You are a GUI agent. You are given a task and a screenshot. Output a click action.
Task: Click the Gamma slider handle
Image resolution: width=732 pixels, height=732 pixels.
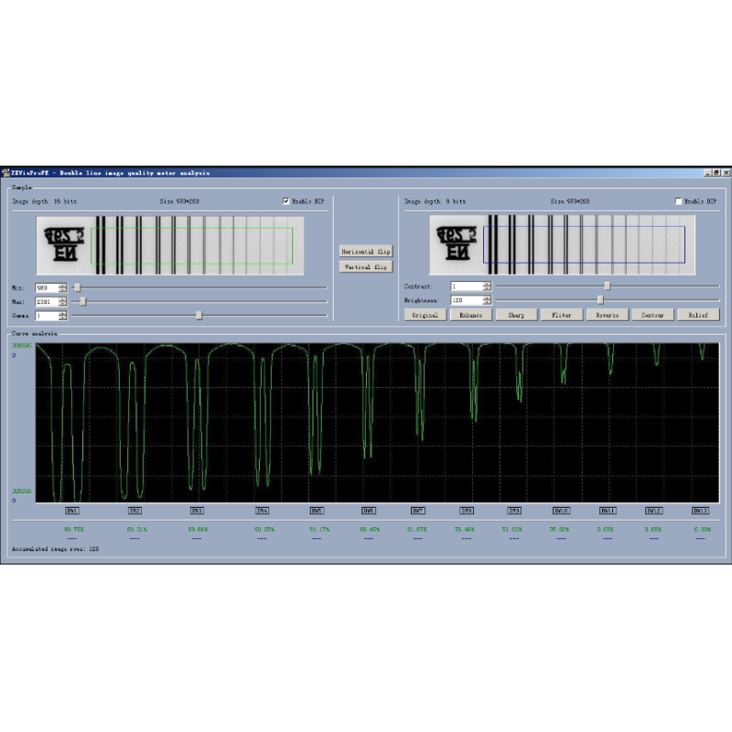point(199,316)
